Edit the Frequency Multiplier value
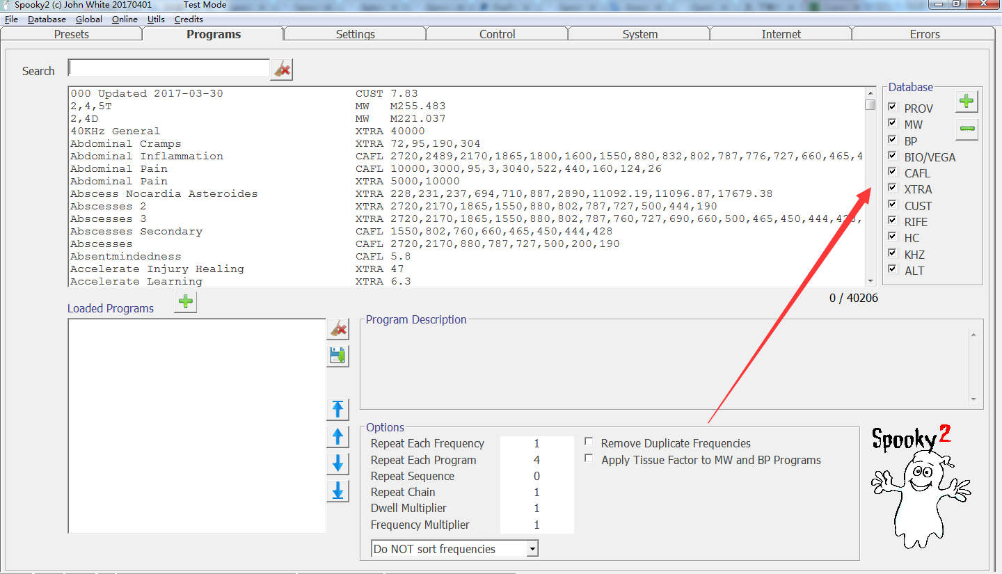This screenshot has width=1002, height=574. (x=536, y=525)
